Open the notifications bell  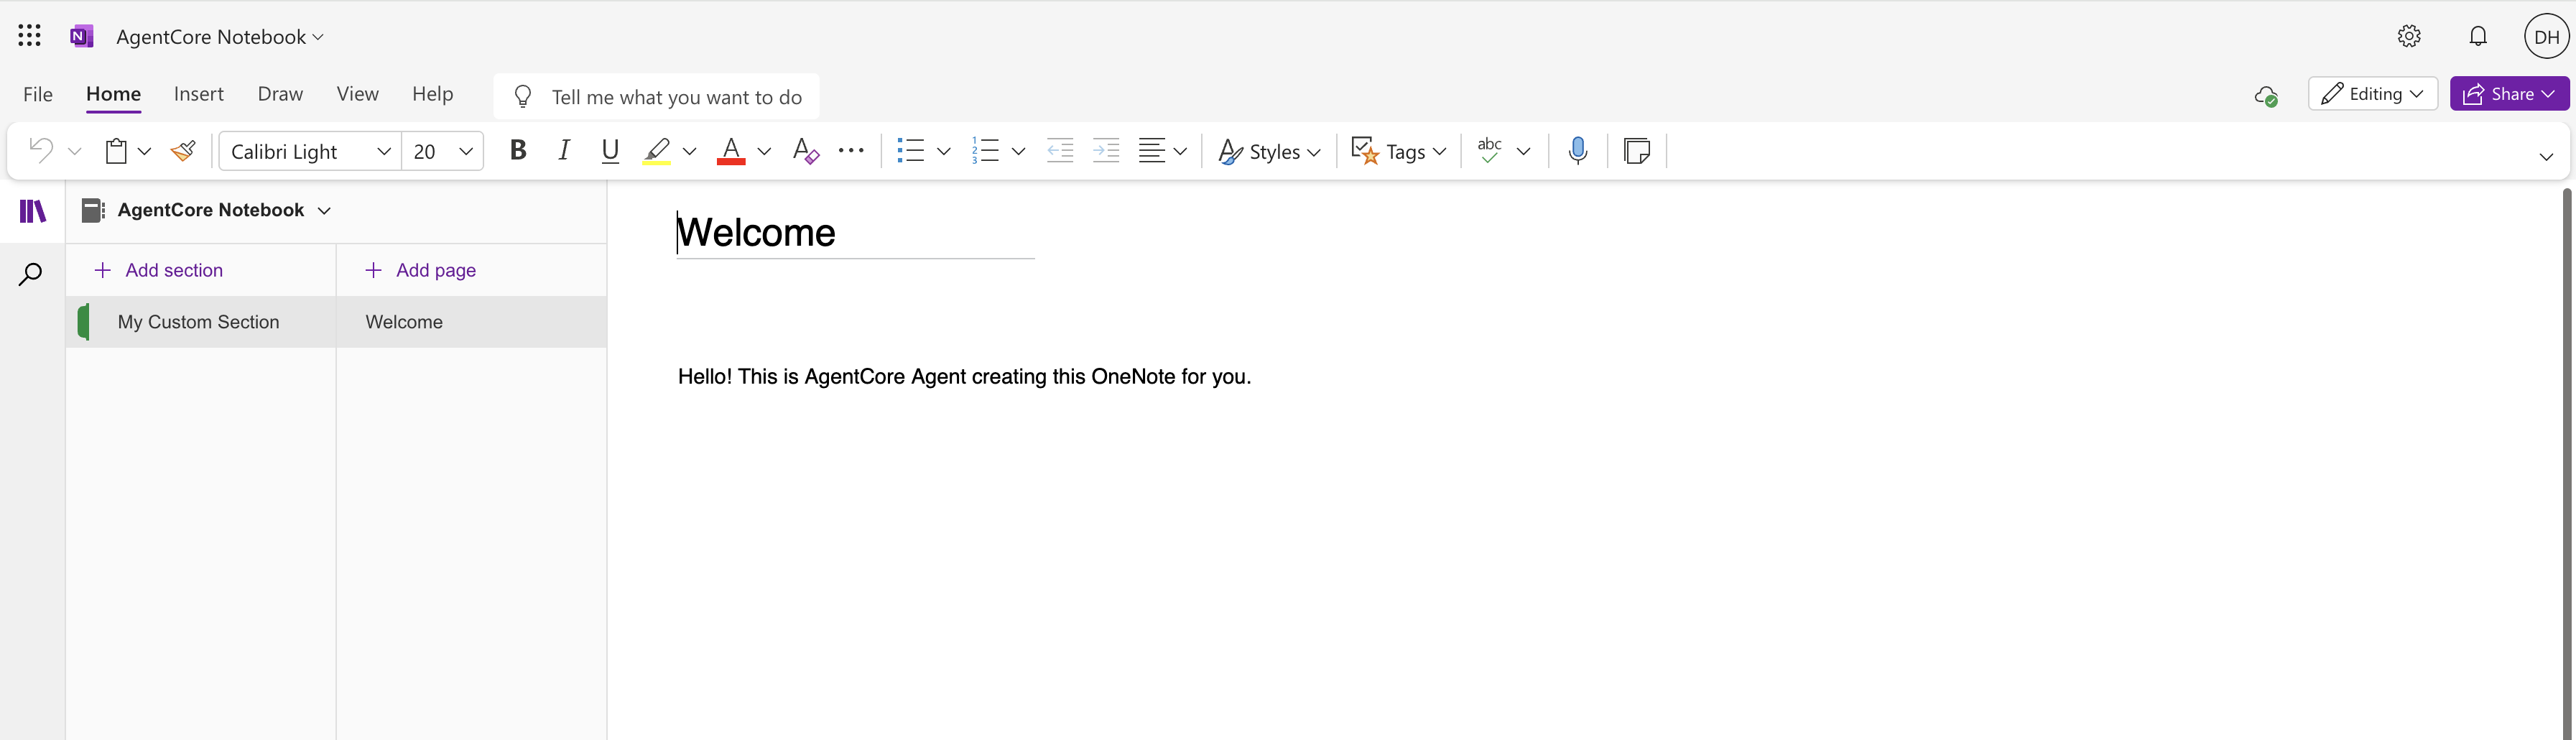pos(2478,36)
